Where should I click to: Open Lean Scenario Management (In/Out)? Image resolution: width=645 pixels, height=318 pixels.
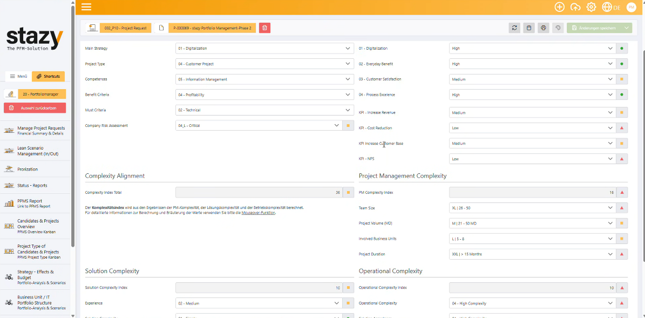click(x=36, y=151)
